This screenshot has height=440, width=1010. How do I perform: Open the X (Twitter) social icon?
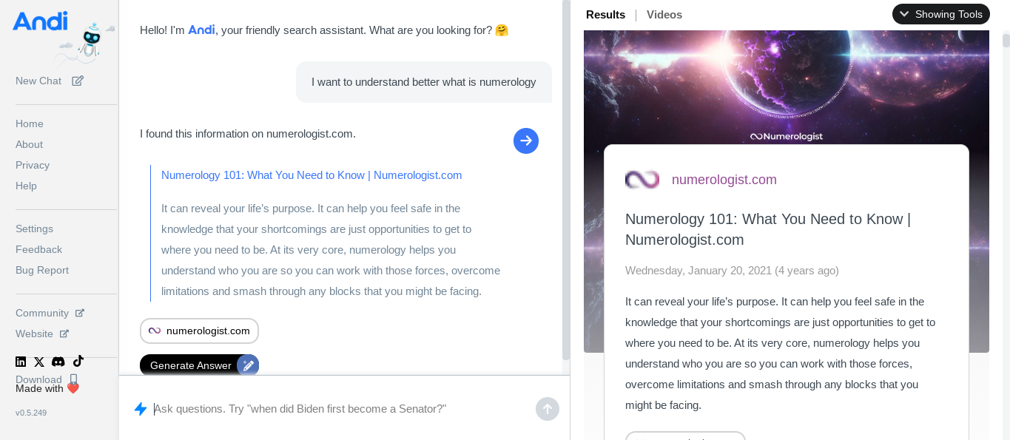pyautogui.click(x=39, y=362)
